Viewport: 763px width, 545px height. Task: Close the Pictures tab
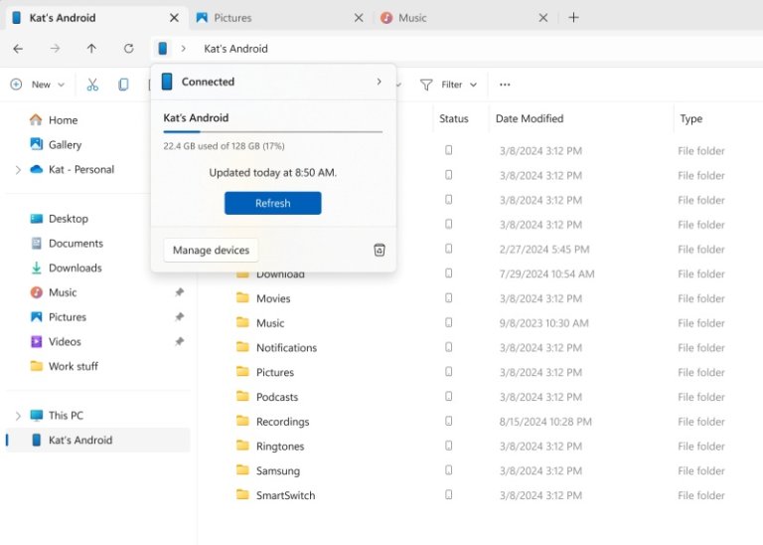click(x=359, y=18)
